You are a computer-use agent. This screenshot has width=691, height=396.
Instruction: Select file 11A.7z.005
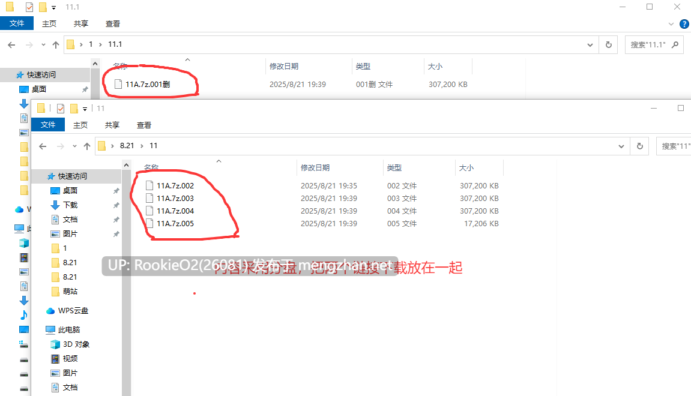pos(175,224)
